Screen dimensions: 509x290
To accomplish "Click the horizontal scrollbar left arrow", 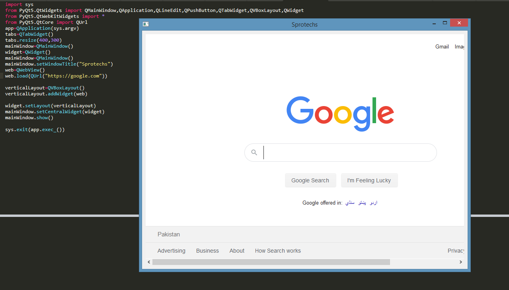I will point(149,262).
